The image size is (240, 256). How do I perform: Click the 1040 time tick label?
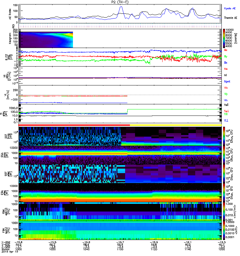(x=86, y=249)
